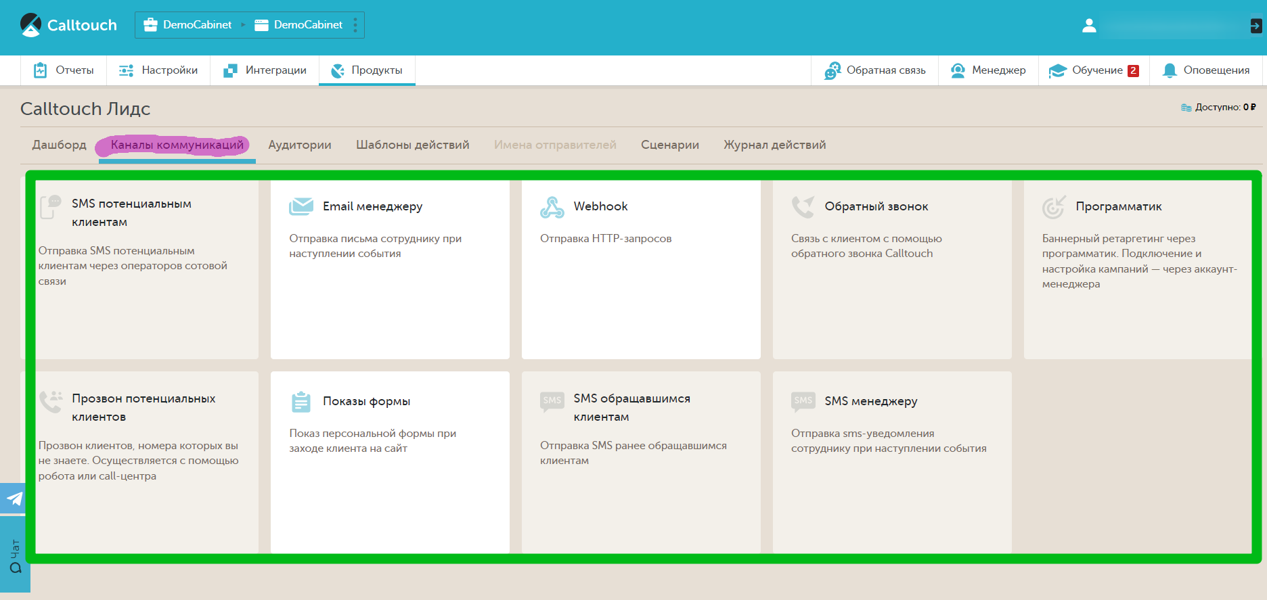Click the Интеграции squares icon
The height and width of the screenshot is (600, 1267).
tap(230, 70)
